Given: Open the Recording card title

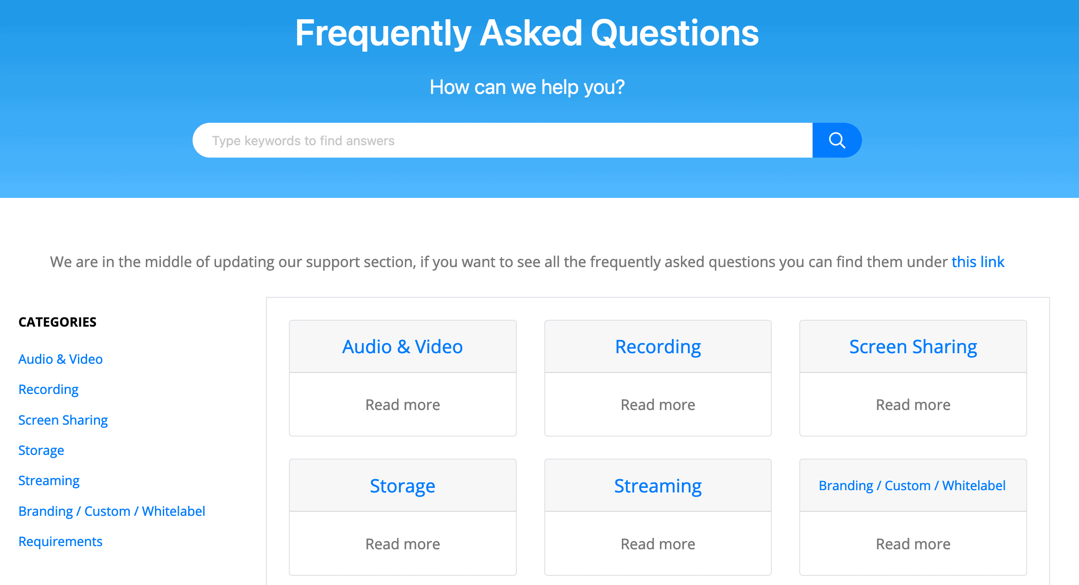Looking at the screenshot, I should pos(658,347).
